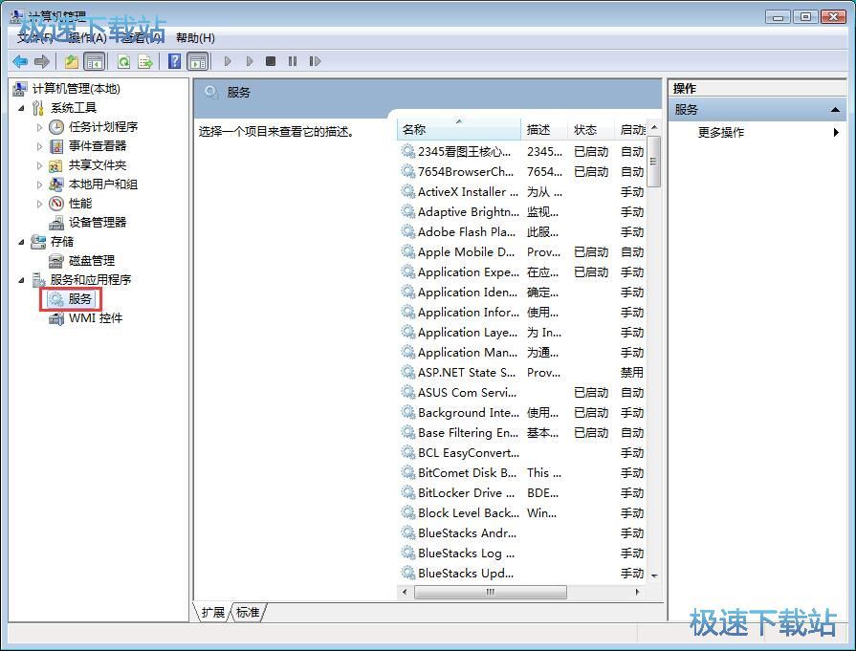Image resolution: width=856 pixels, height=651 pixels.
Task: Select the Background Inte... service row
Action: click(522, 413)
